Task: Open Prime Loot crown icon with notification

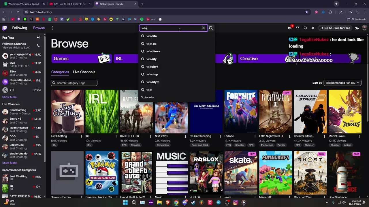Action: point(290,28)
